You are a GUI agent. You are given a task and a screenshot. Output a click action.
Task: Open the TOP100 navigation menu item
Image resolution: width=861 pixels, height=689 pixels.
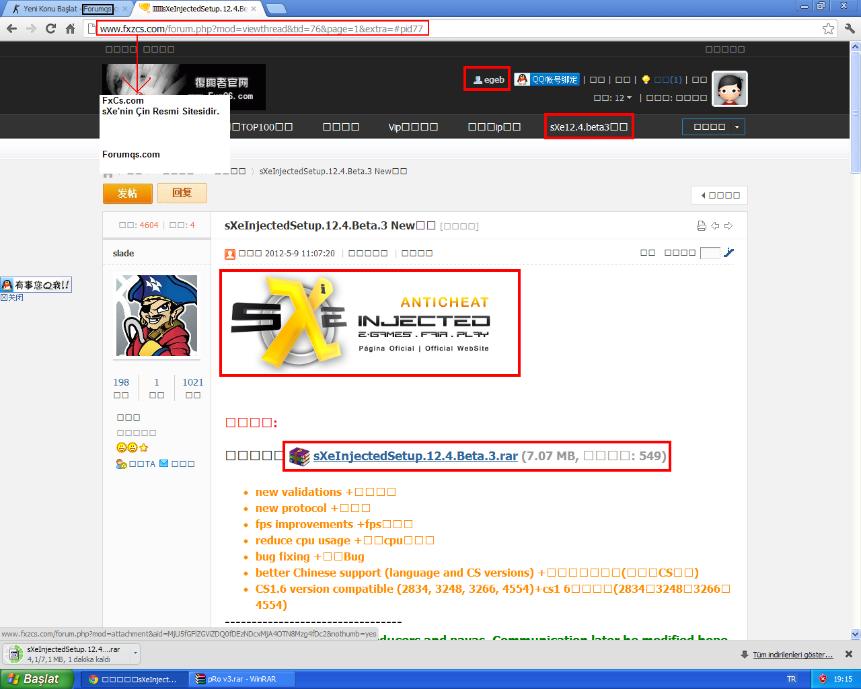262,126
